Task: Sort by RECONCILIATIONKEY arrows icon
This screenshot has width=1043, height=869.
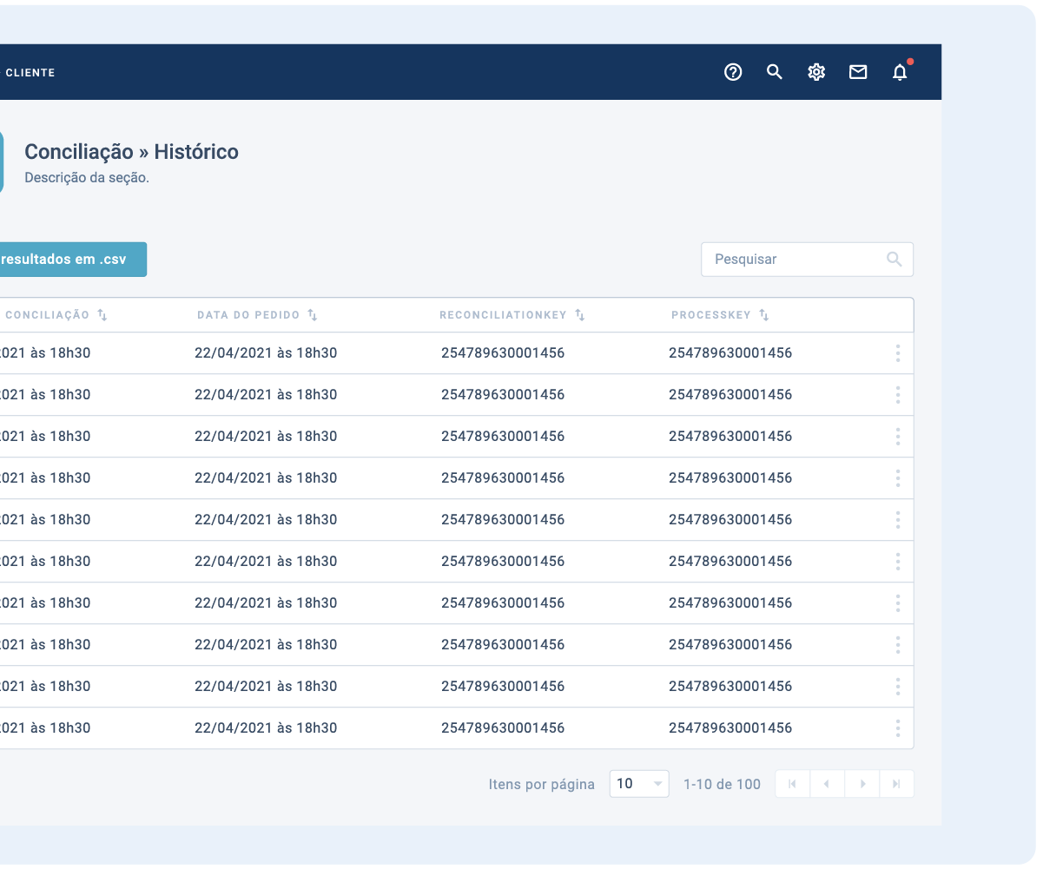Action: pos(580,315)
